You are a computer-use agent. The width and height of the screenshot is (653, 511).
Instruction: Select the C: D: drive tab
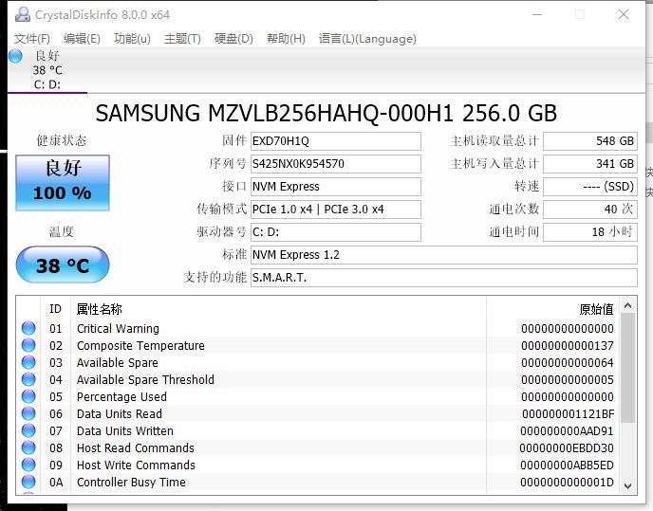coord(47,84)
